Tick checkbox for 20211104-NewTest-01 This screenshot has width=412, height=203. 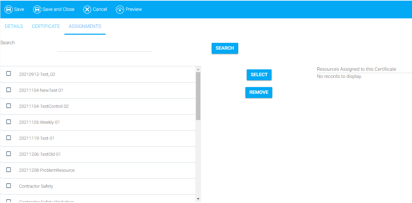(9, 90)
